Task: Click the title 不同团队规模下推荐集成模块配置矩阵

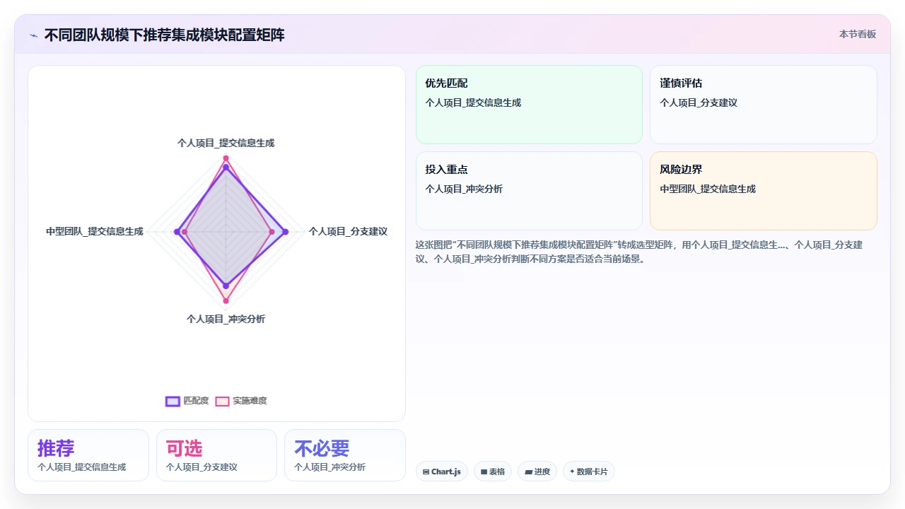Action: (165, 35)
